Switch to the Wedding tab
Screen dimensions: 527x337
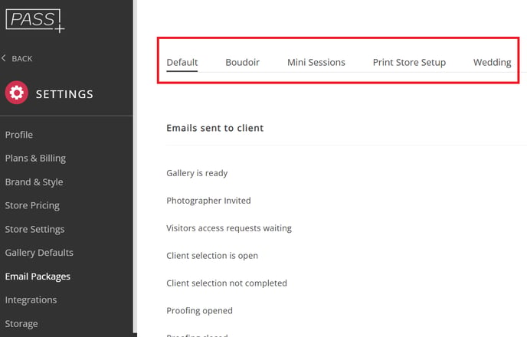click(x=492, y=63)
